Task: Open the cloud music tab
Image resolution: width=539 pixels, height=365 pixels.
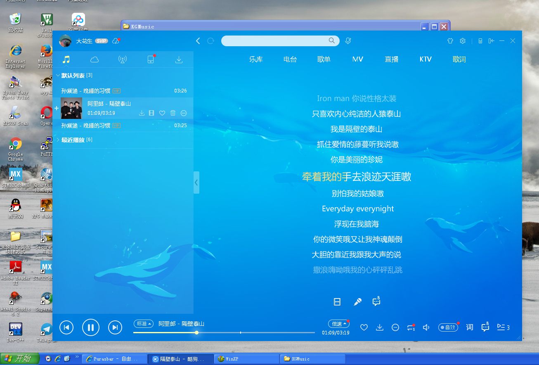Action: click(95, 59)
